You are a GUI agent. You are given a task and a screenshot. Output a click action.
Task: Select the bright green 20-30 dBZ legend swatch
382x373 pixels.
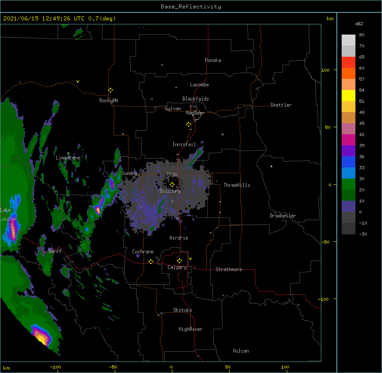click(x=348, y=184)
